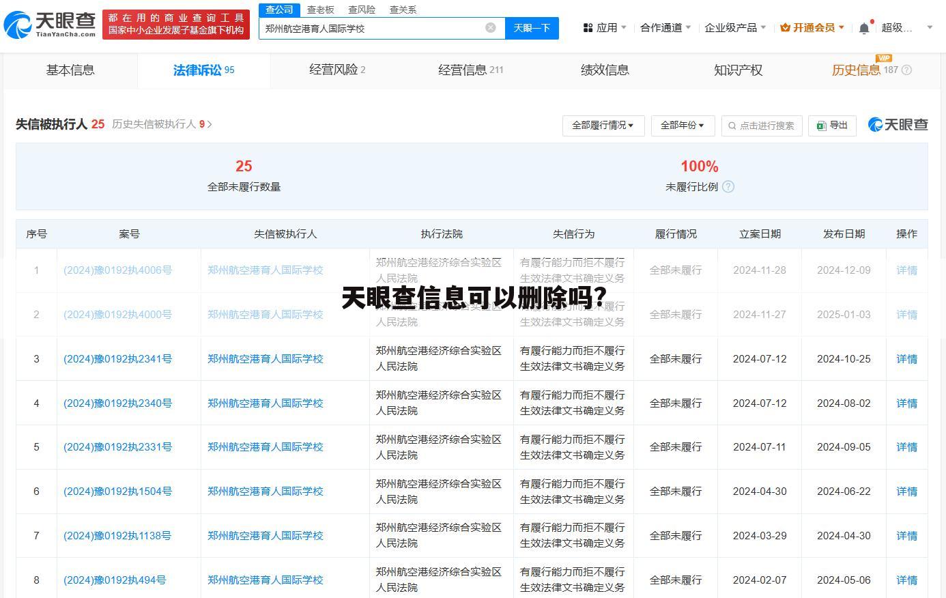Viewport: 946px width, 598px height.
Task: Open 详情 for row 7
Action: pyautogui.click(x=906, y=536)
